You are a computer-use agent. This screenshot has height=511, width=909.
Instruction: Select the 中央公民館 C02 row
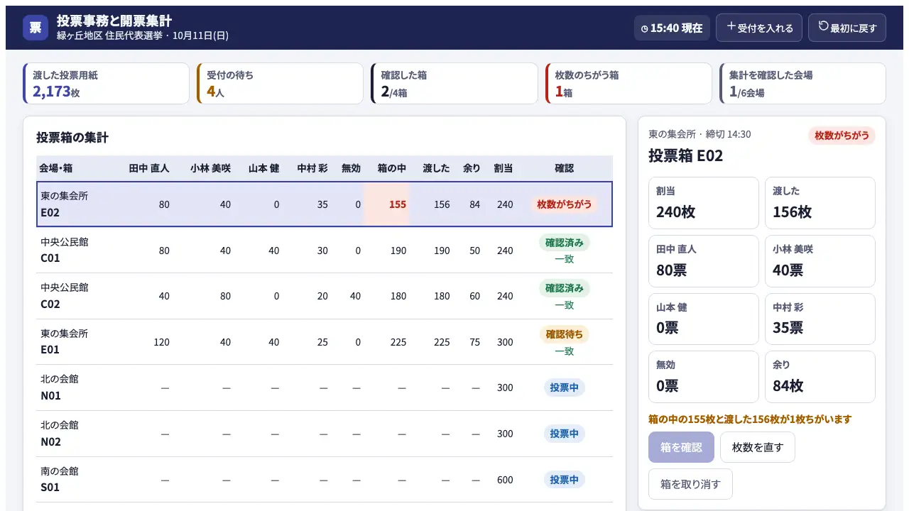[325, 296]
